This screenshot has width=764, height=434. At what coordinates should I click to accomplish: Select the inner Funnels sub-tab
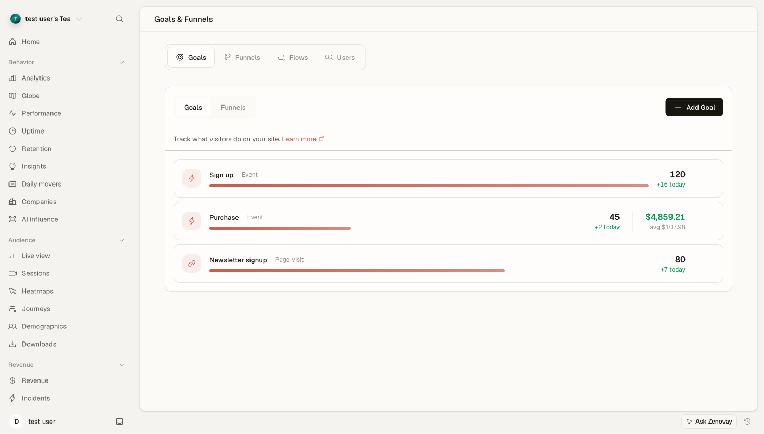tap(233, 107)
